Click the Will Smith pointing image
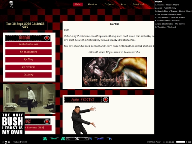This screenshot has height=144, width=192. [83, 120]
